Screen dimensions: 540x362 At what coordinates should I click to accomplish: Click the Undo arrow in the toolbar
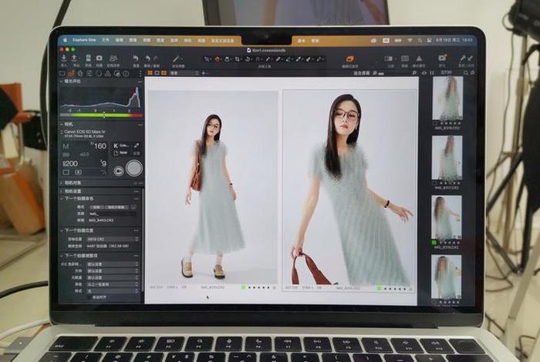tap(136, 58)
